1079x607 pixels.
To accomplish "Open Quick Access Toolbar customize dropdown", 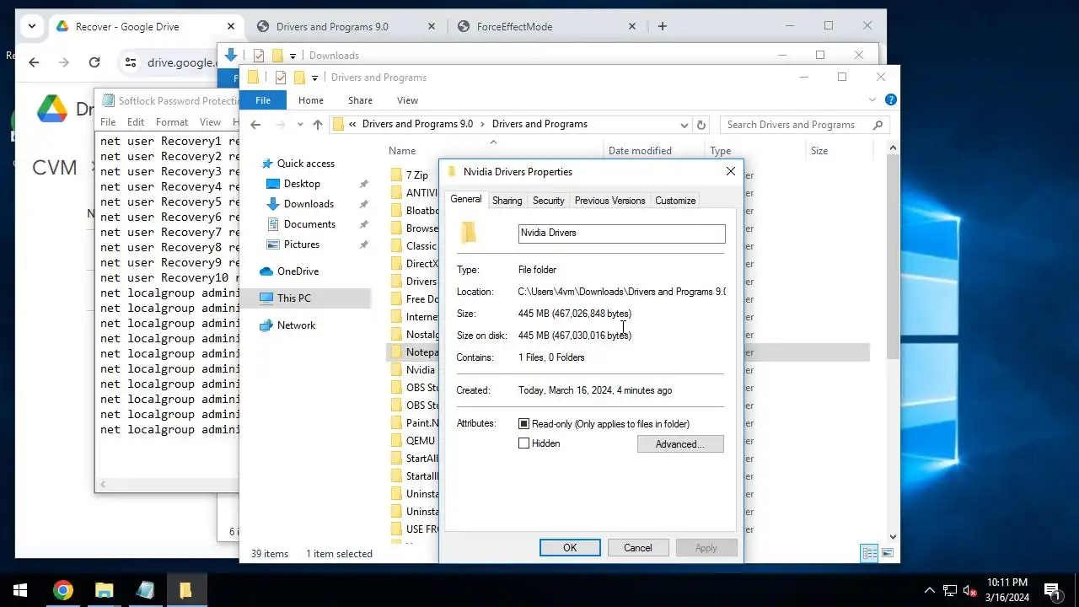I will click(x=314, y=78).
